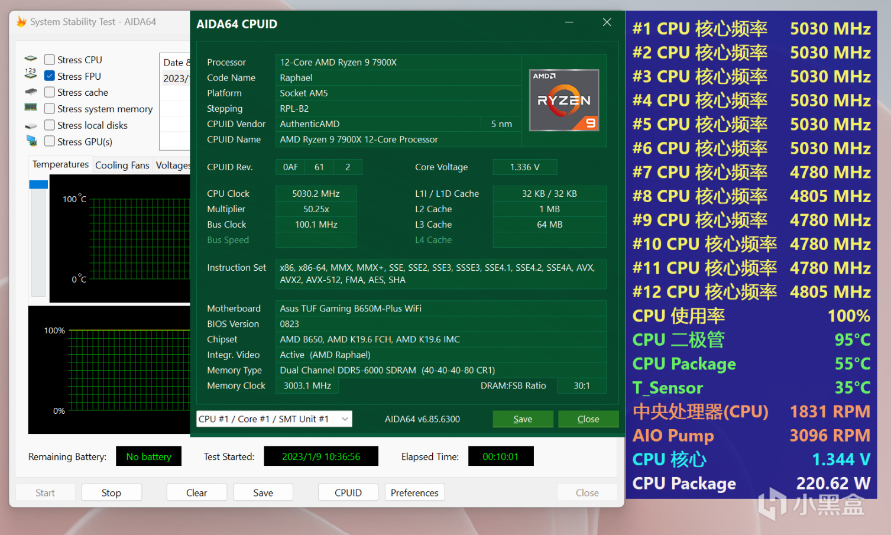The width and height of the screenshot is (891, 535).
Task: Click the RAM module icon beside Stress system memory
Action: click(31, 107)
